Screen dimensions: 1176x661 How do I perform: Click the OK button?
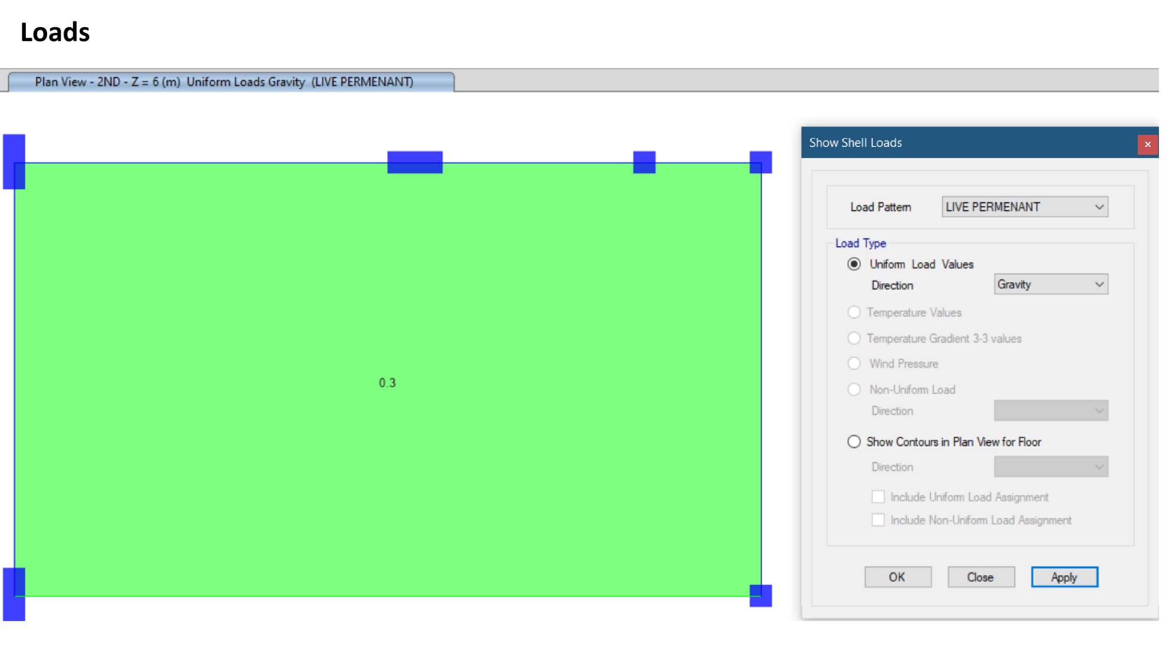click(897, 577)
